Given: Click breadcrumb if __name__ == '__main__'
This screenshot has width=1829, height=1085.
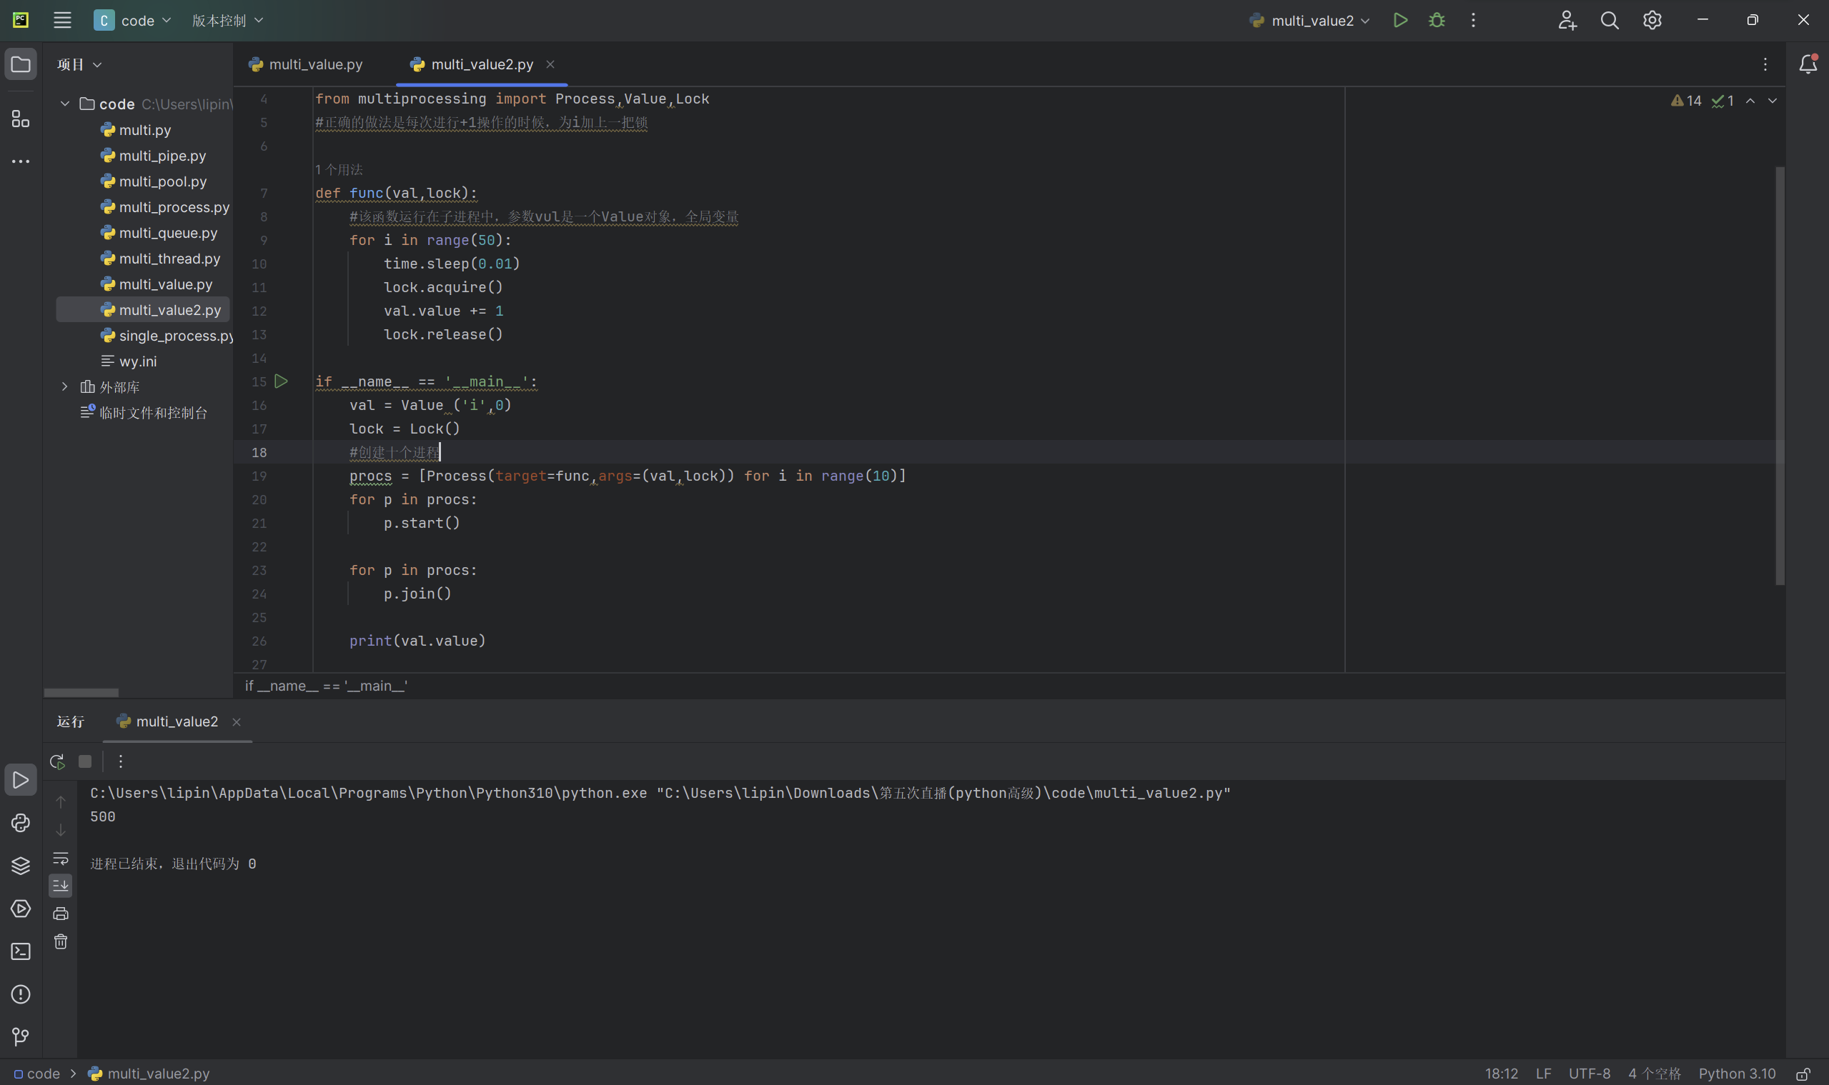Looking at the screenshot, I should point(327,686).
